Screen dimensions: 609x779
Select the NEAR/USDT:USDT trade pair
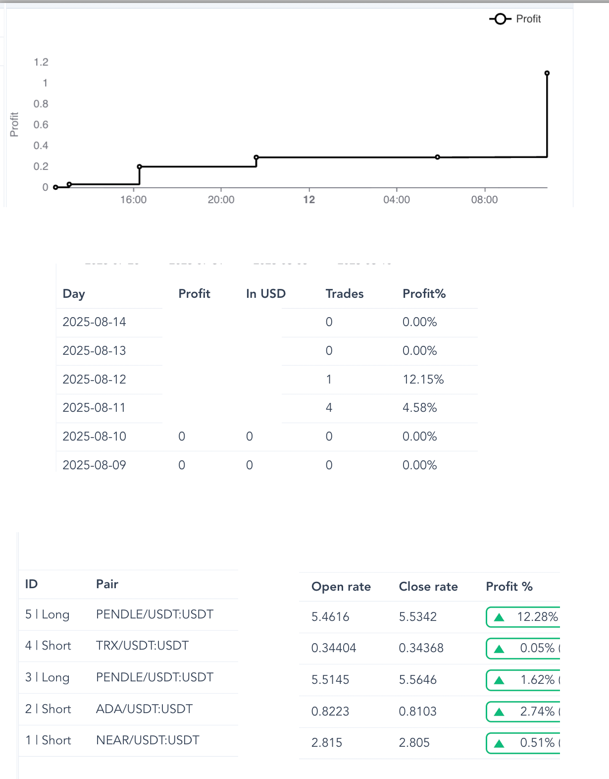coord(148,740)
